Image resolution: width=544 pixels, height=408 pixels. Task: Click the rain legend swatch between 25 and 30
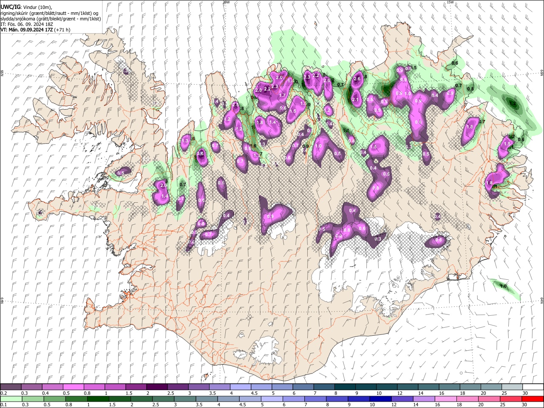point(511,399)
